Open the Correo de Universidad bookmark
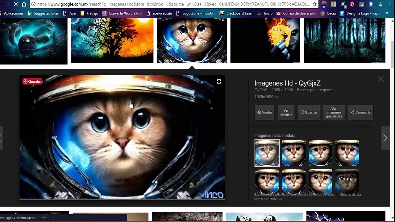This screenshot has height=222, width=395. (296, 13)
